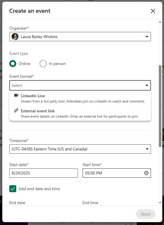Close the Create an event dialog
Image resolution: width=164 pixels, height=225 pixels.
point(153,11)
